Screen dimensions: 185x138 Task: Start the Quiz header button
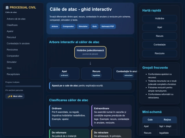tap(95, 26)
